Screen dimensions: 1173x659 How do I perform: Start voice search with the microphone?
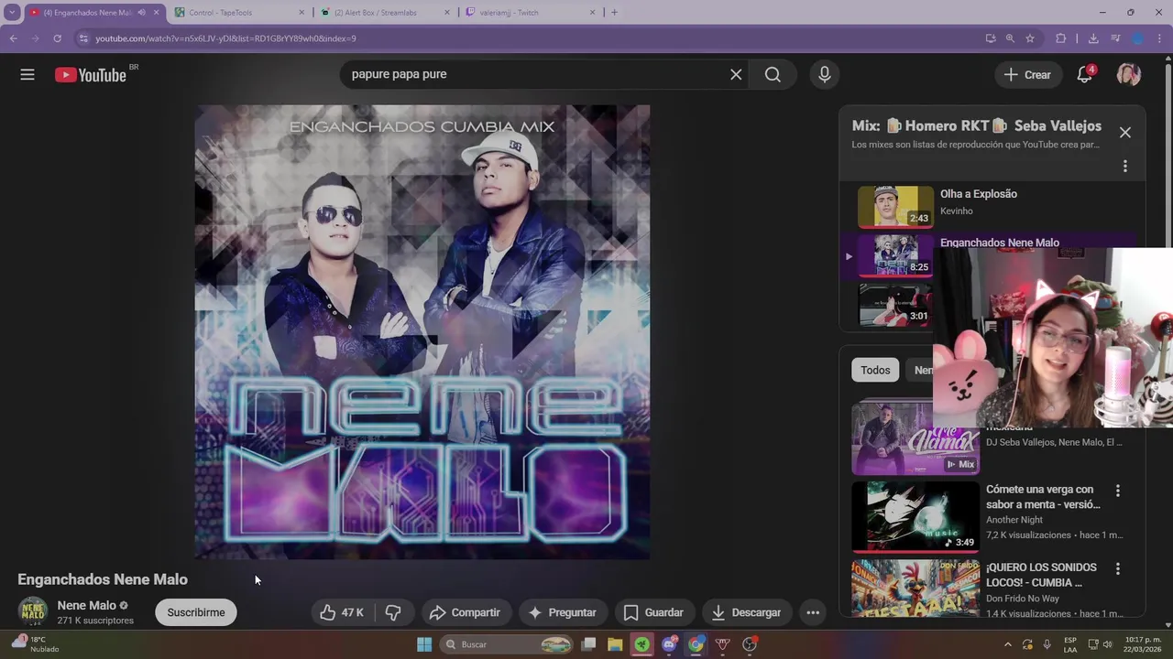[x=825, y=74]
